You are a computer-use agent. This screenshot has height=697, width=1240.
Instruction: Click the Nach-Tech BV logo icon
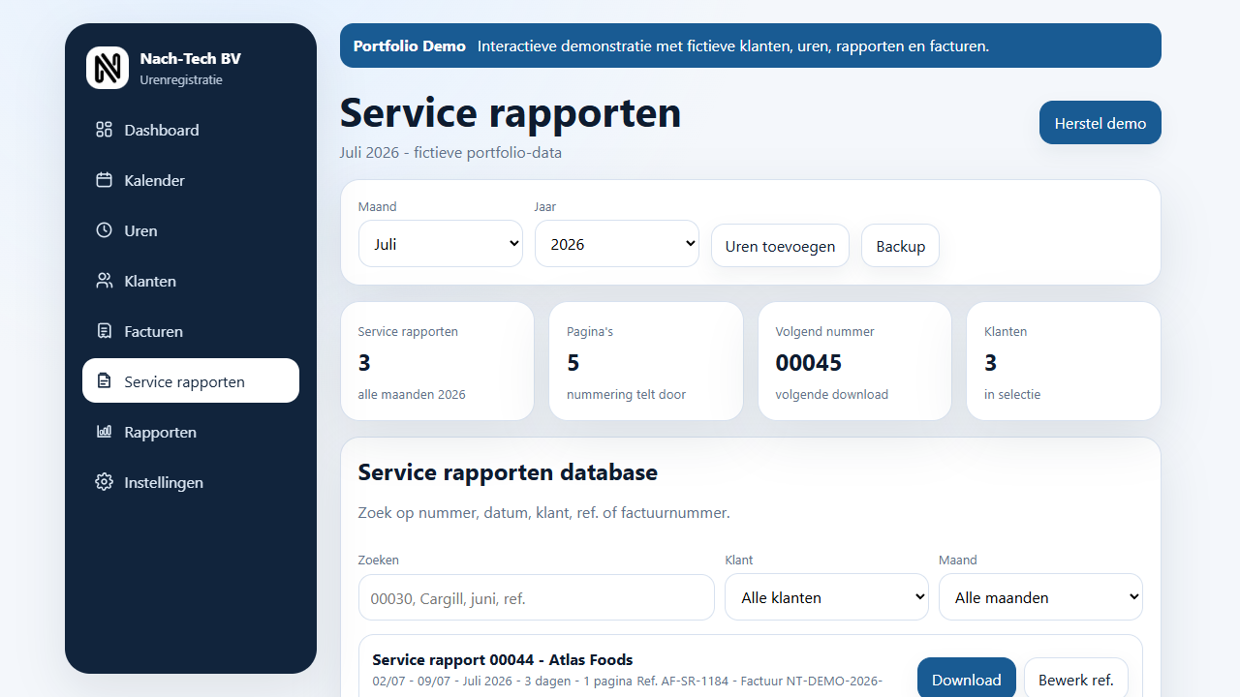108,68
